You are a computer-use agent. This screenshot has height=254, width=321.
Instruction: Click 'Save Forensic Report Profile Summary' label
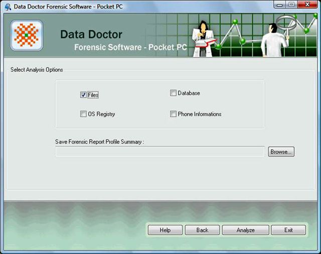(x=99, y=141)
